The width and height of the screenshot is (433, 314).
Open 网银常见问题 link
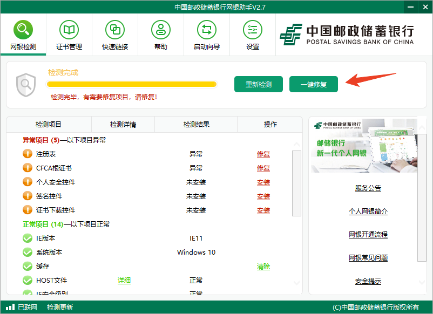[x=368, y=258]
